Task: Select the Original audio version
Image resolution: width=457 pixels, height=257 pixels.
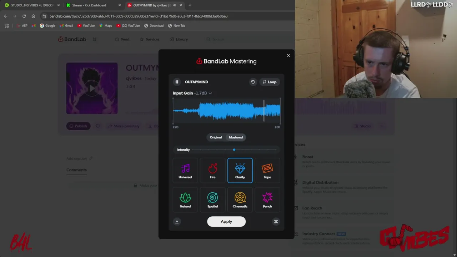Action: click(216, 137)
